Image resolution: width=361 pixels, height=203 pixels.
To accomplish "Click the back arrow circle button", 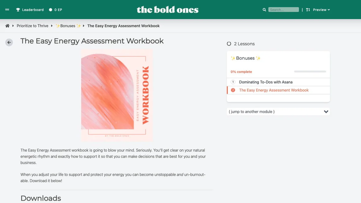I will tap(9, 42).
